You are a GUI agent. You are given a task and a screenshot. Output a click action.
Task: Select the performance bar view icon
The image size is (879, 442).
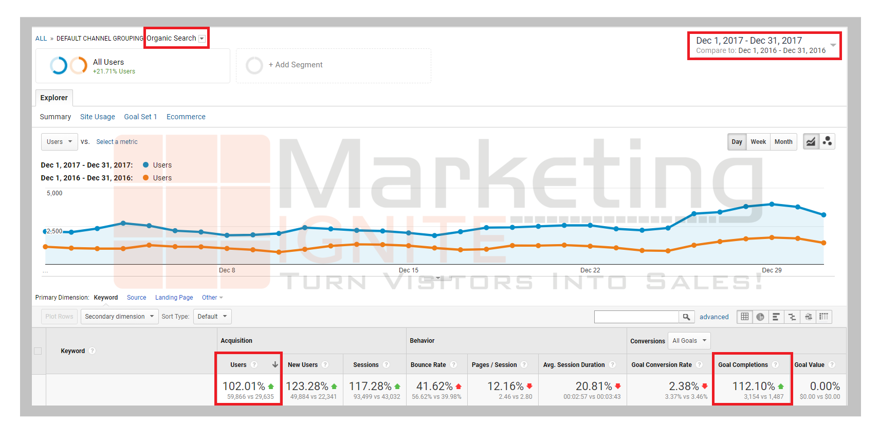pyautogui.click(x=776, y=317)
